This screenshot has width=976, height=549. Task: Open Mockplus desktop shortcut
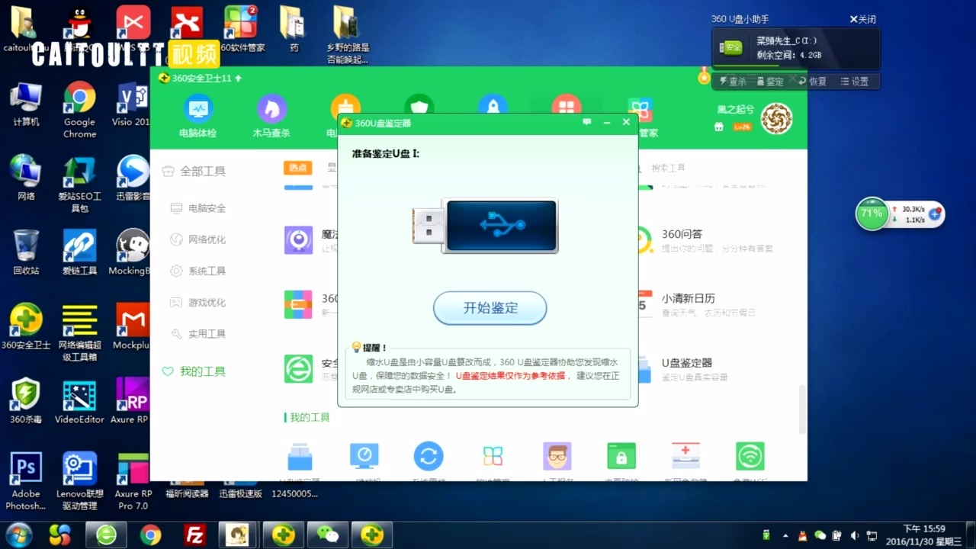[132, 326]
